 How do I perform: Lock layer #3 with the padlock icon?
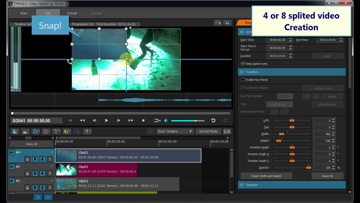coord(27,173)
